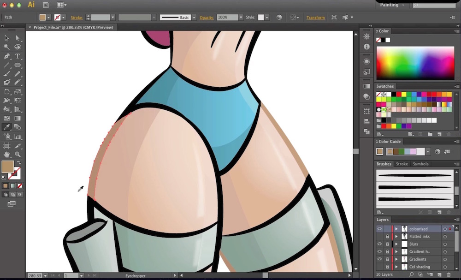Choose the Column Graph tool
Viewport: 461px width, 280px height.
[x=18, y=137]
